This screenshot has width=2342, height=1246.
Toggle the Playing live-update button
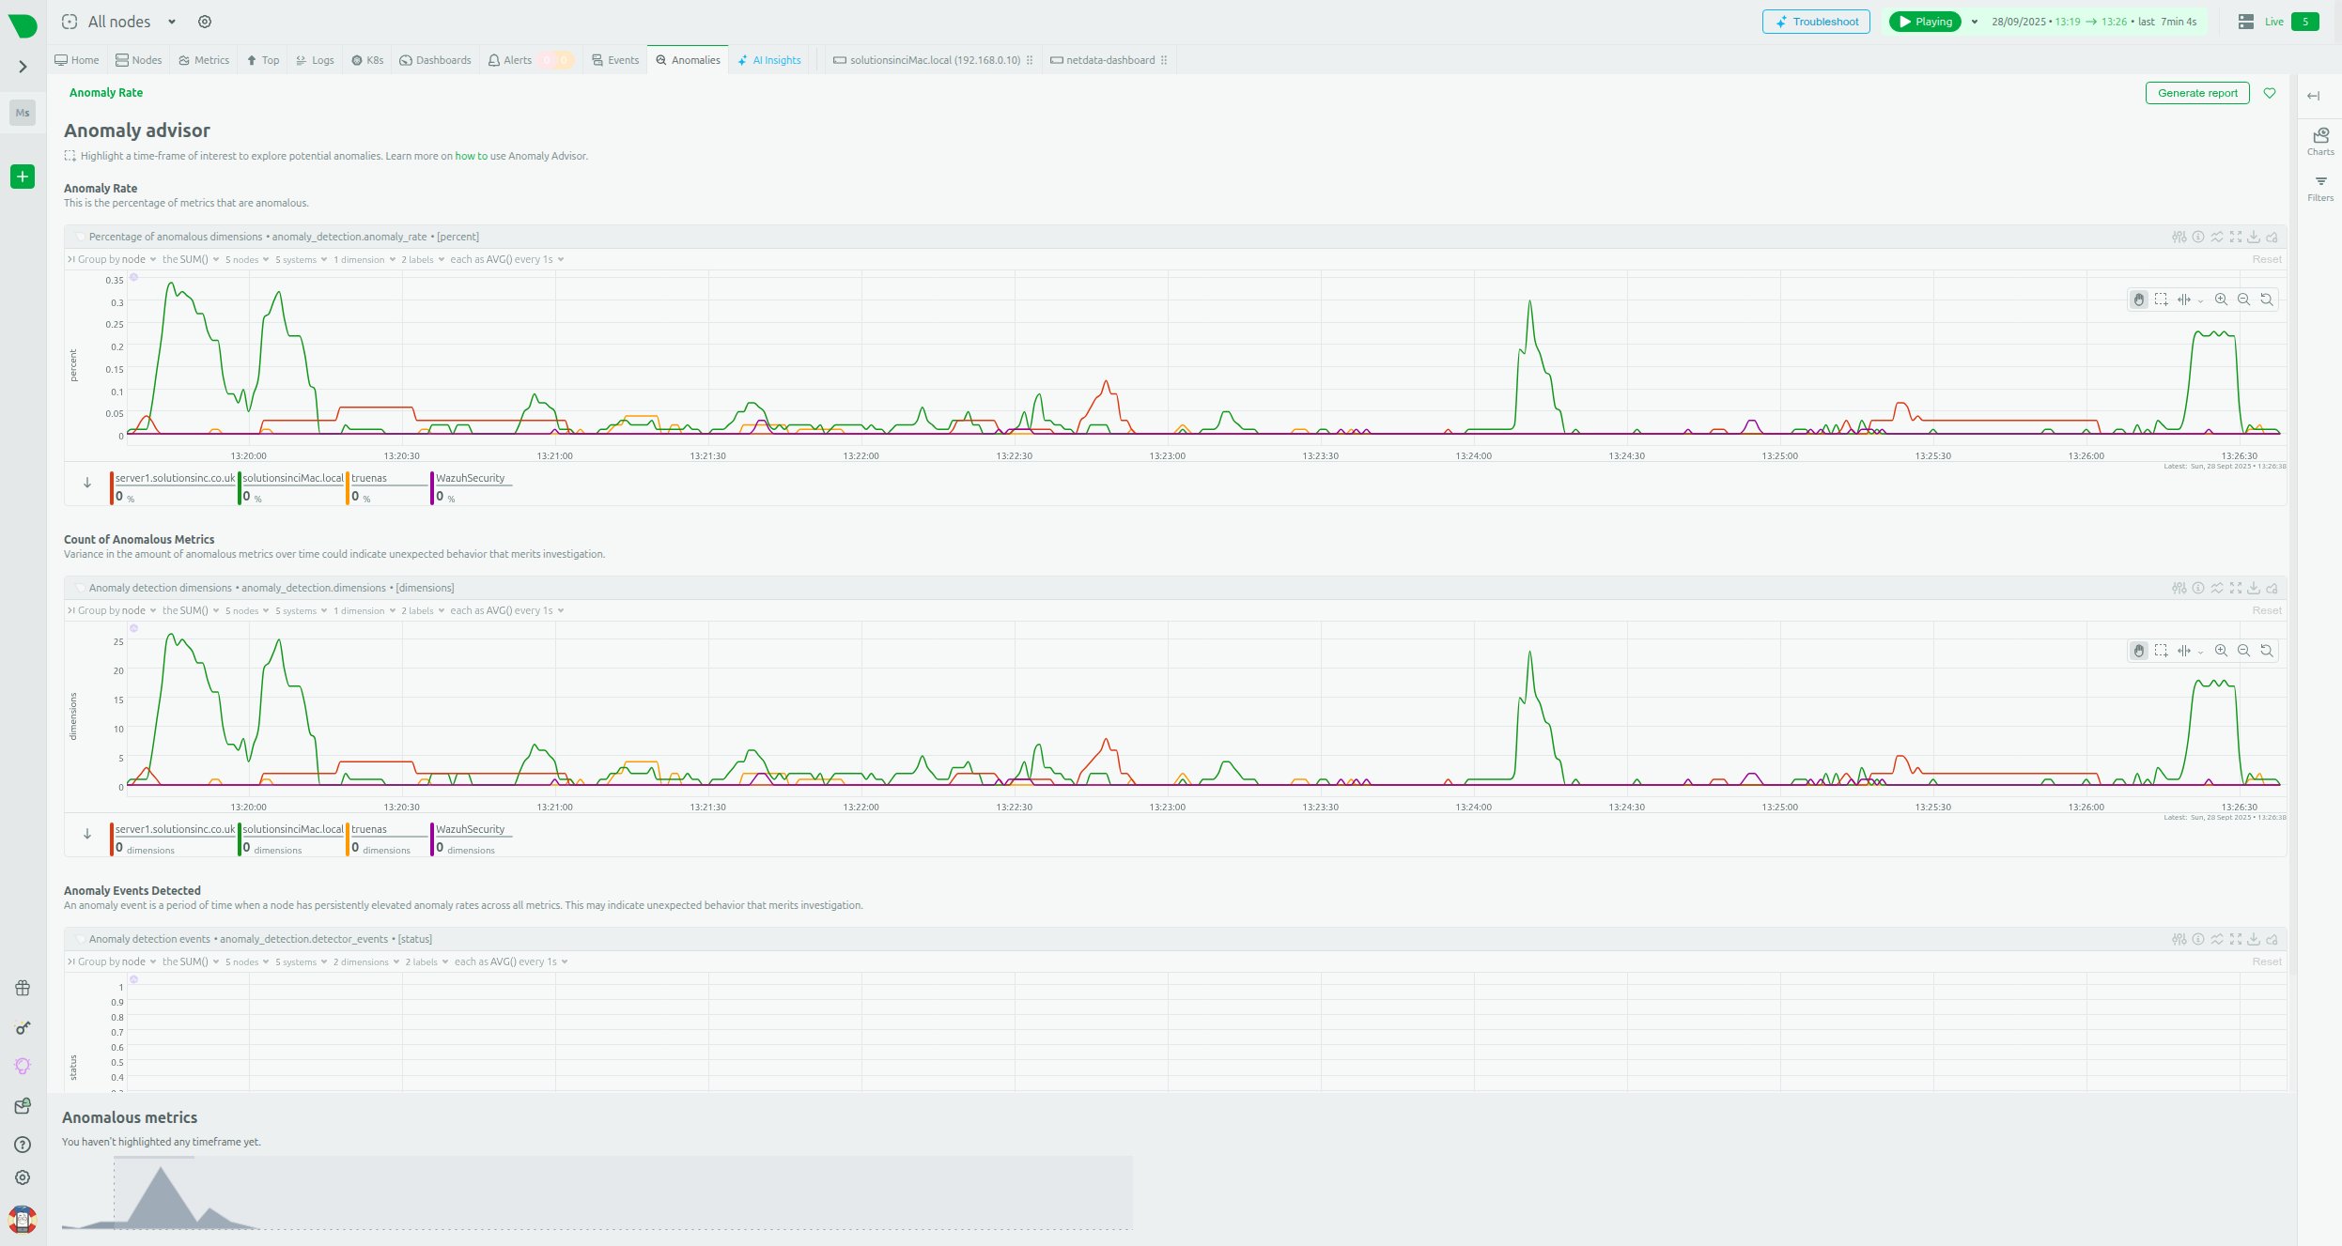(x=1924, y=22)
